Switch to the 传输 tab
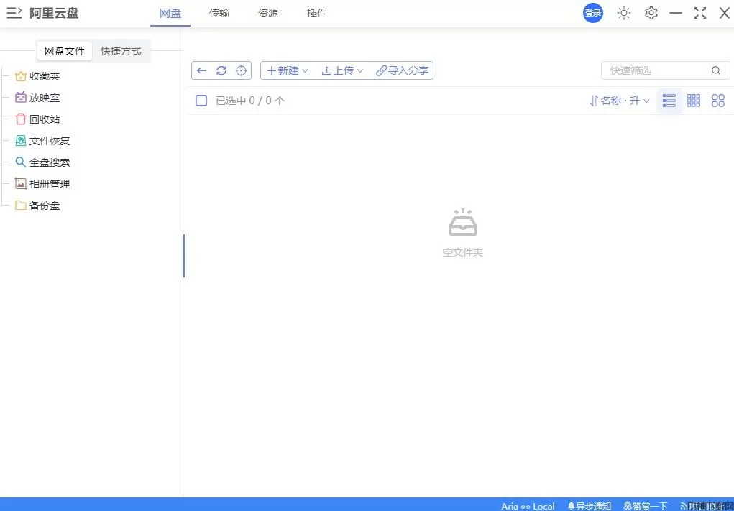 219,13
